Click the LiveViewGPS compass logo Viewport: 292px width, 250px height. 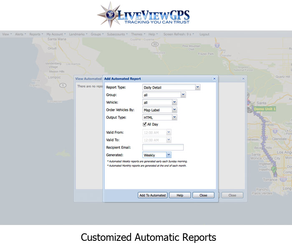tap(109, 15)
